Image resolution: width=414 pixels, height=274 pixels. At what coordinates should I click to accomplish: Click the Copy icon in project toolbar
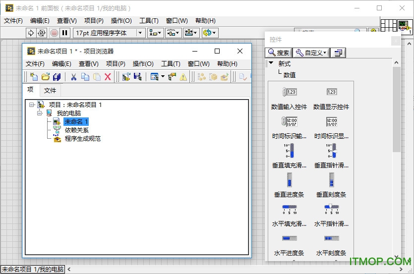click(x=85, y=77)
